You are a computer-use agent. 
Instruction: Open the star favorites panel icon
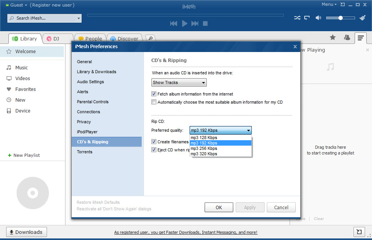coord(333,37)
